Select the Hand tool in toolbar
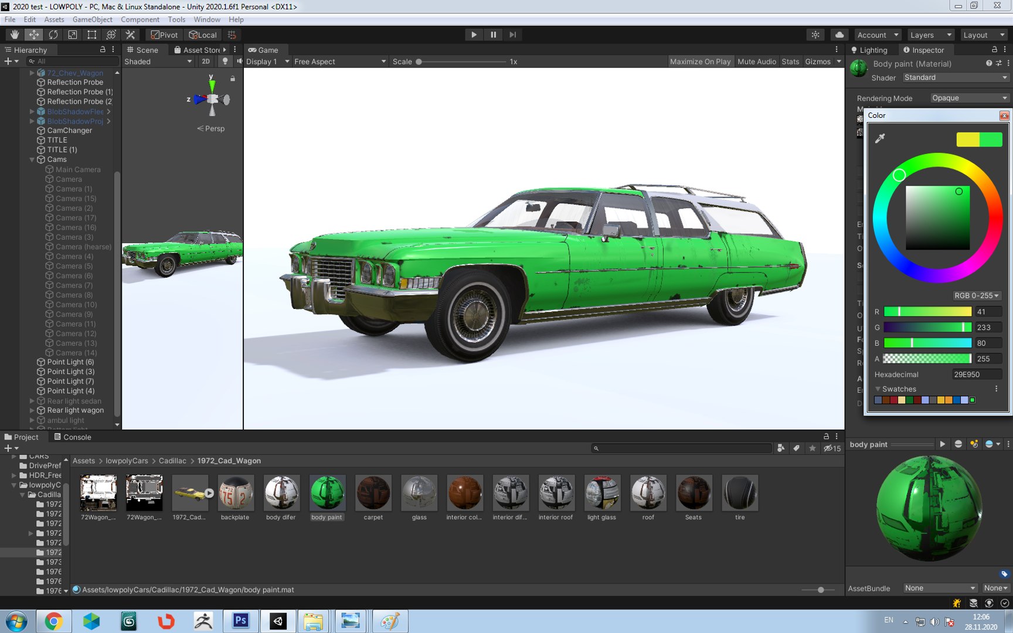The height and width of the screenshot is (633, 1013). coord(15,35)
